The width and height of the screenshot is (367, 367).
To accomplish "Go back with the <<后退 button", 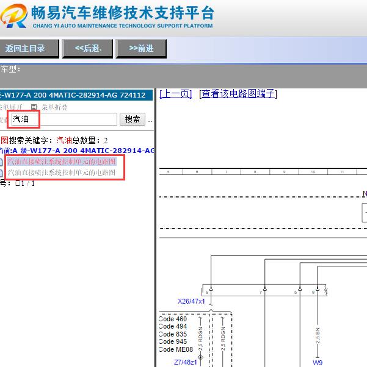I will coord(87,48).
